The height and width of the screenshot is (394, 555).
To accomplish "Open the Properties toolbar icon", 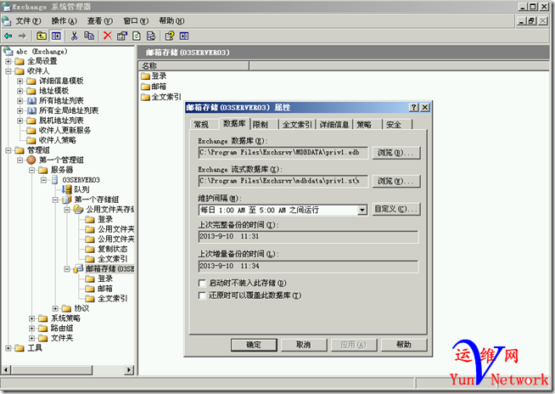I will 121,36.
